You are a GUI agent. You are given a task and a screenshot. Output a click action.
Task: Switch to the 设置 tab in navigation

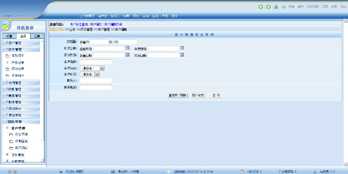pos(9,36)
